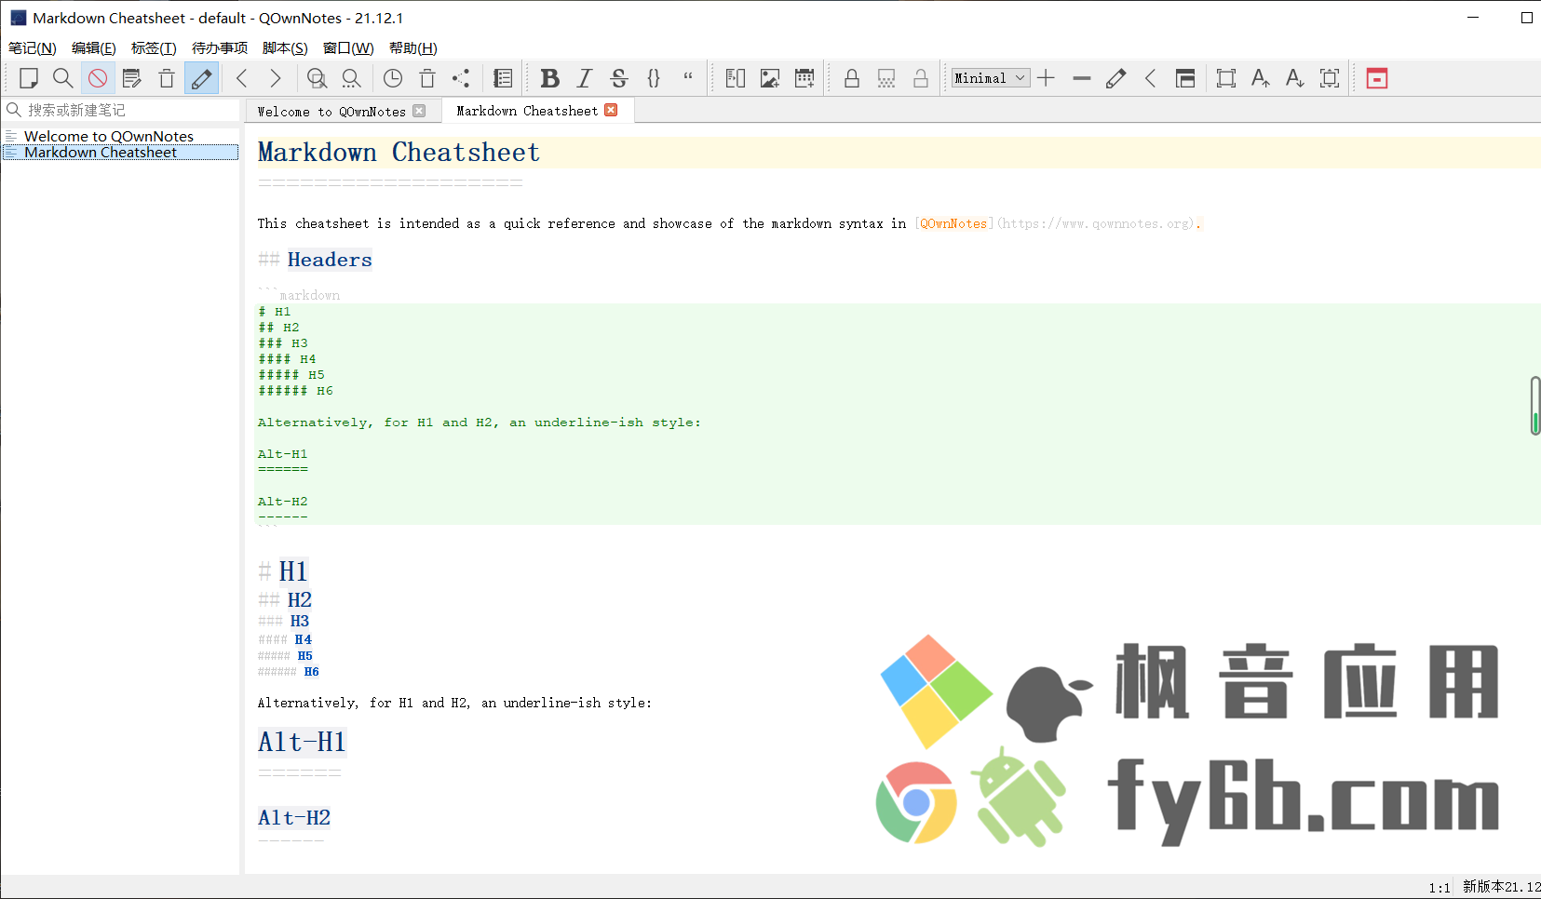Viewport: 1541px width, 899px height.
Task: Click the insert link/column document icon
Action: [736, 78]
